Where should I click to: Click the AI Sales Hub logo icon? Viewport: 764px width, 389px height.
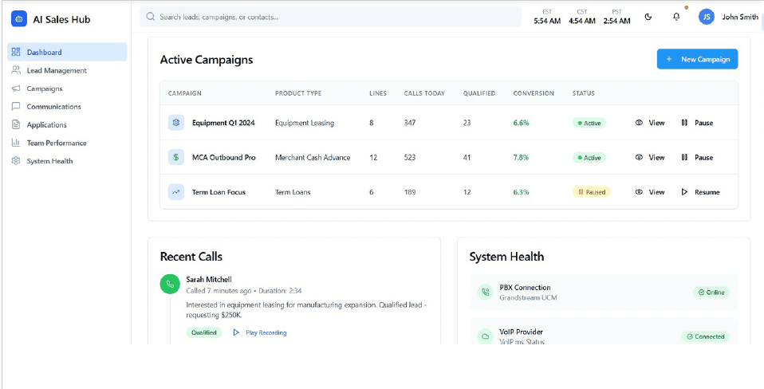coord(18,19)
